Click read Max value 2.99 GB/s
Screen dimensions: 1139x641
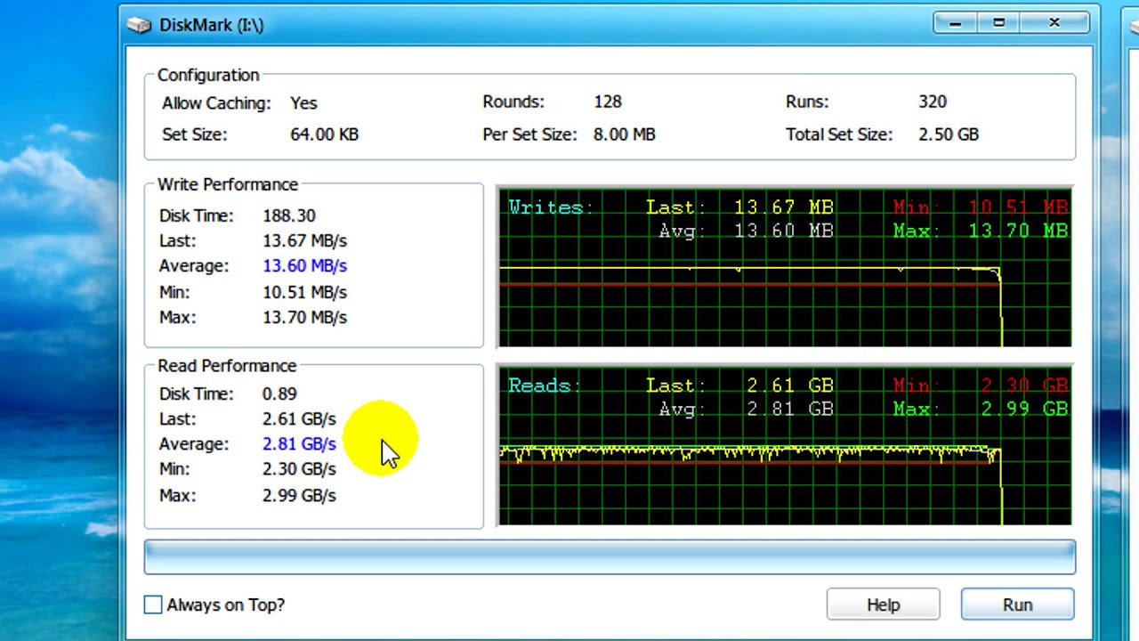[299, 495]
